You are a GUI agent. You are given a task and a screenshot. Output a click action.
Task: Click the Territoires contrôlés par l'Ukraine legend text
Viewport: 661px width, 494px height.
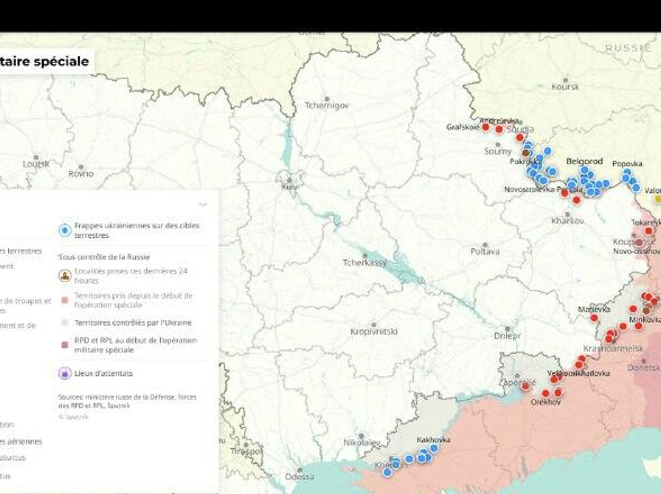[x=133, y=323]
